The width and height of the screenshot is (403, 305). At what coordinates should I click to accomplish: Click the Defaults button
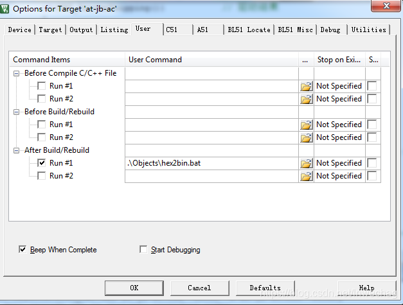265,288
